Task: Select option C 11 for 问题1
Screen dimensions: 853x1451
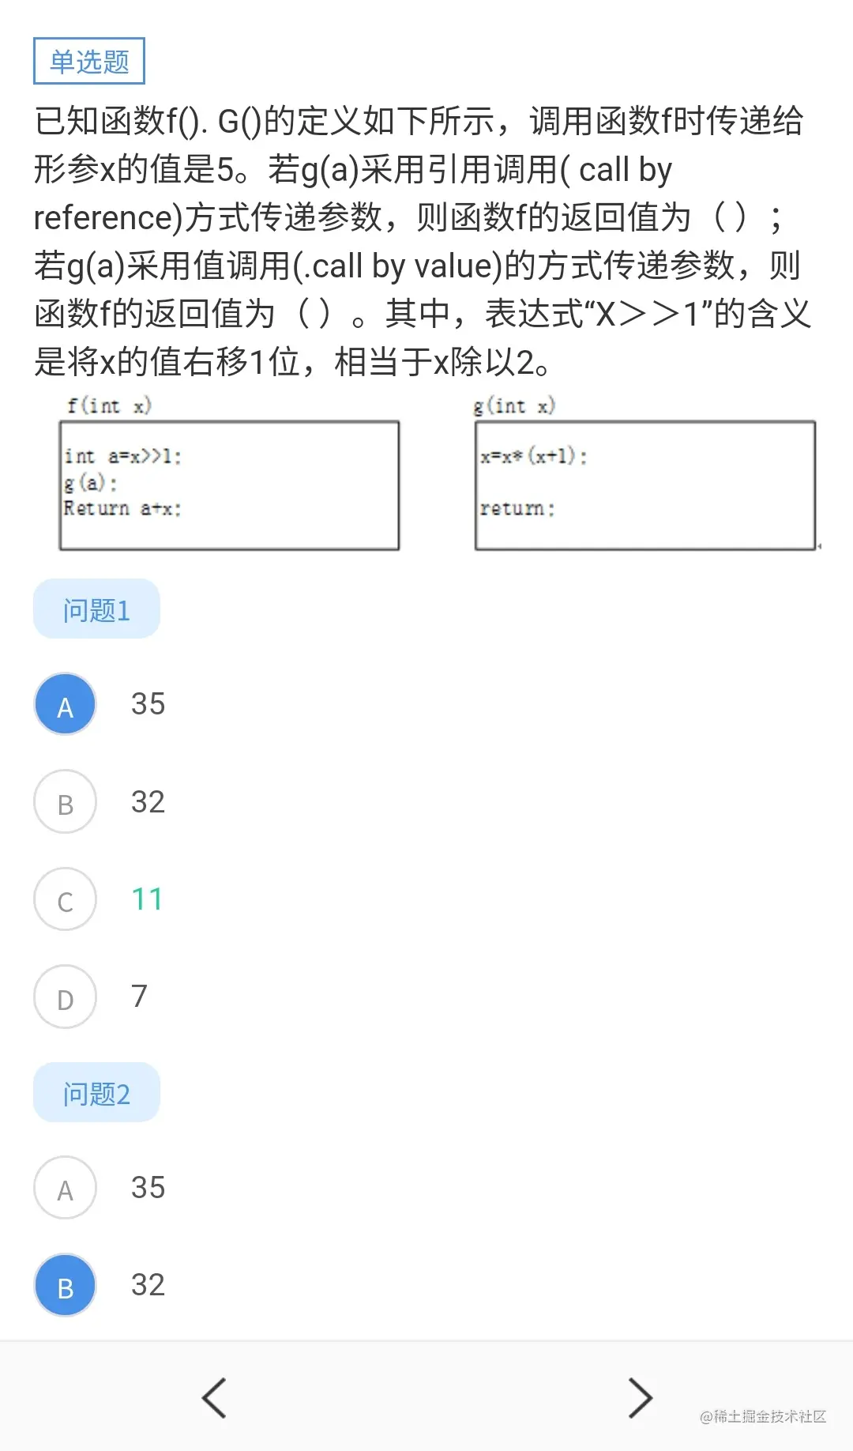Action: coord(65,899)
